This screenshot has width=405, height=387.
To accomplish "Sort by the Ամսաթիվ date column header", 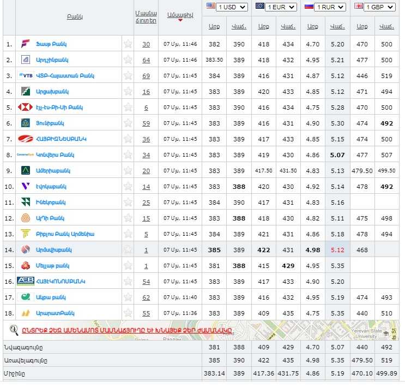I will [180, 14].
